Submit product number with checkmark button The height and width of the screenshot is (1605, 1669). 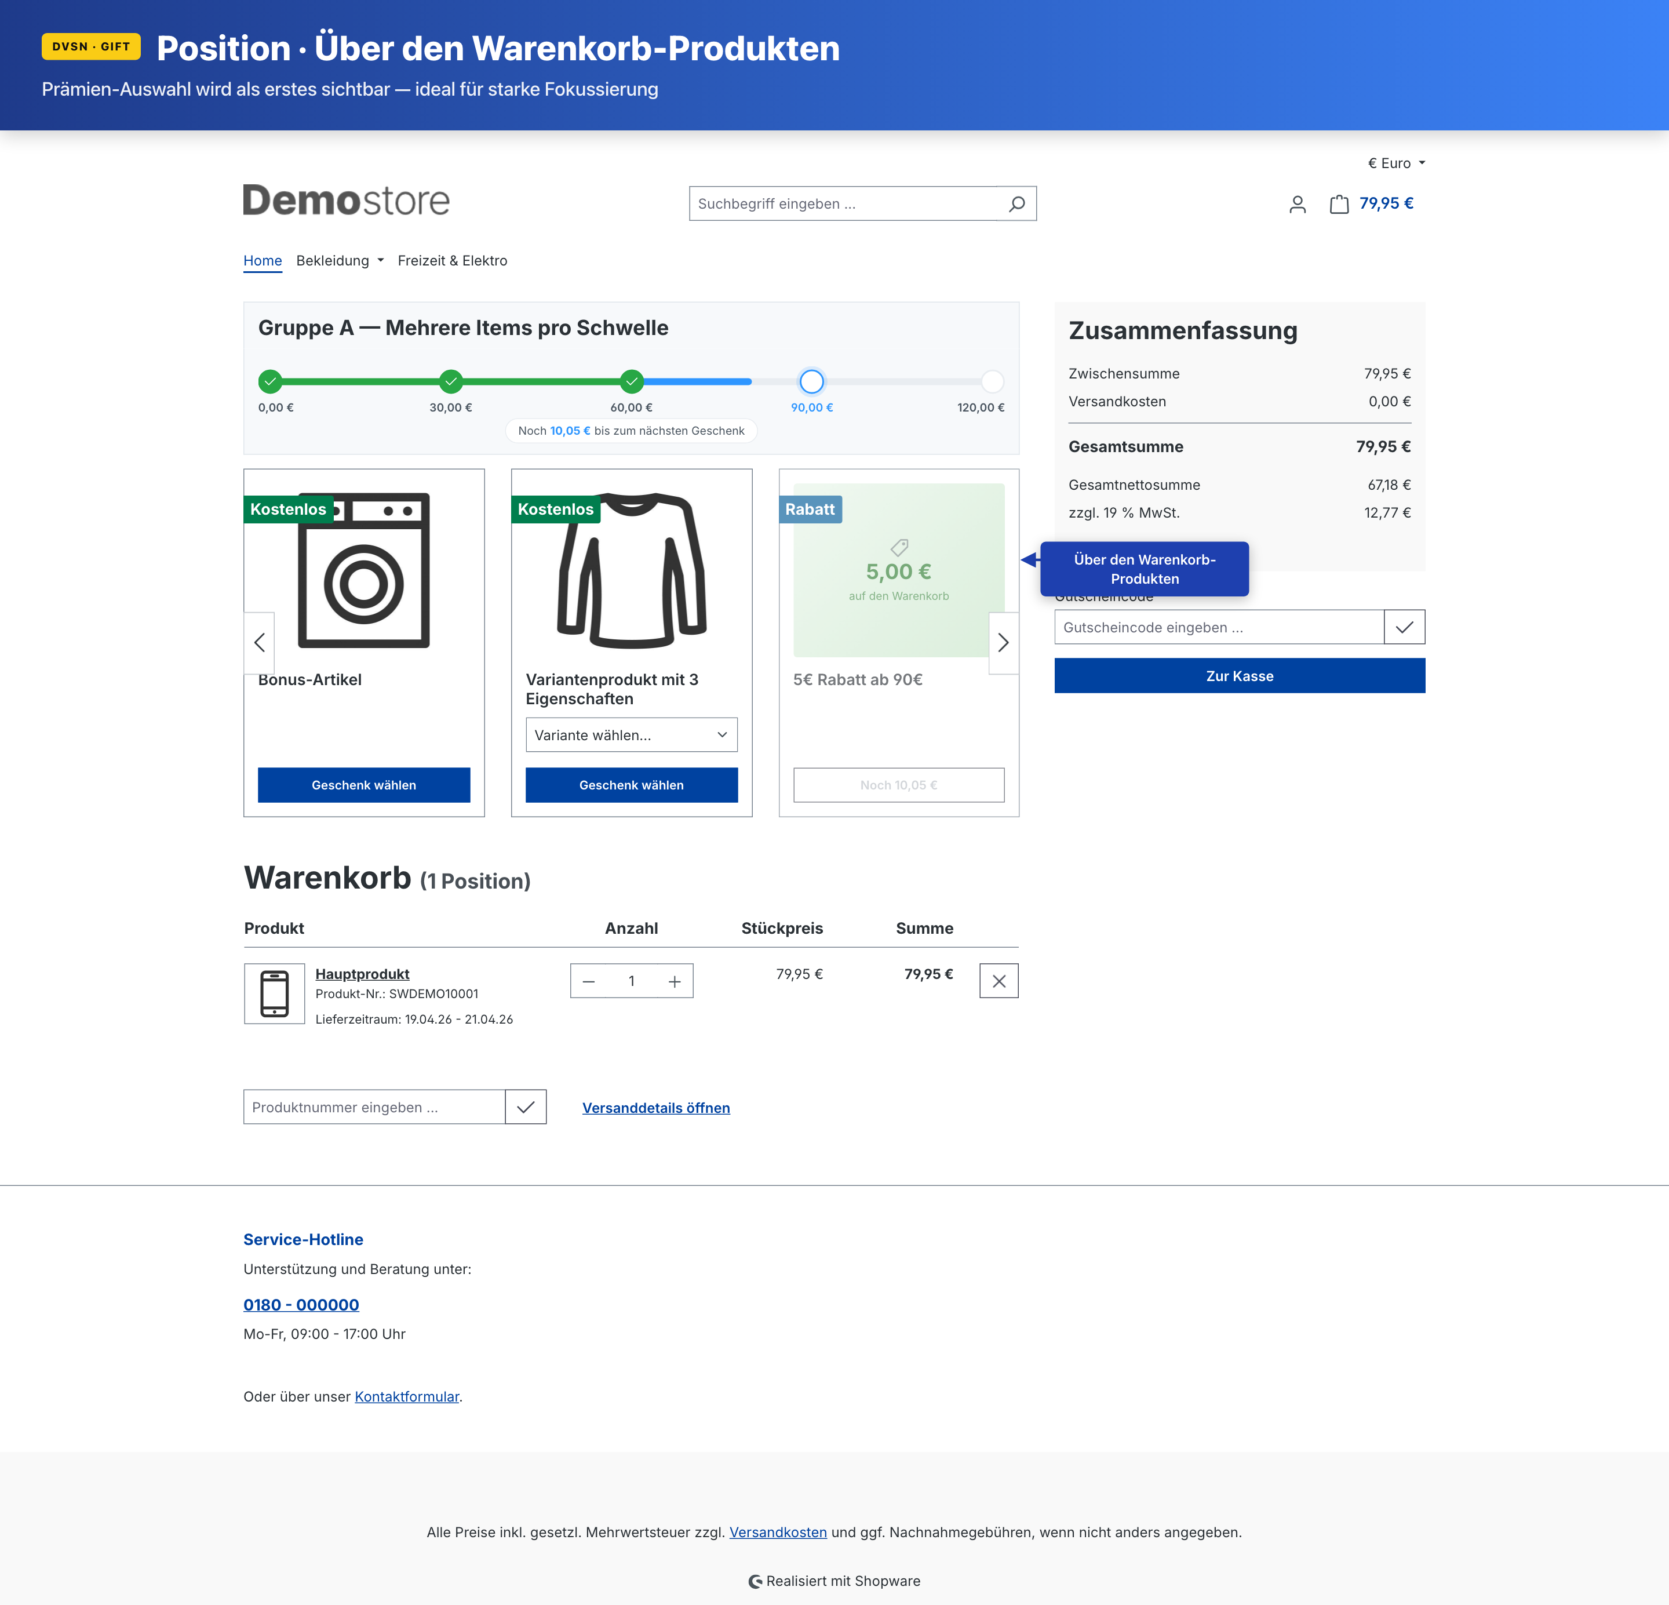pyautogui.click(x=526, y=1107)
